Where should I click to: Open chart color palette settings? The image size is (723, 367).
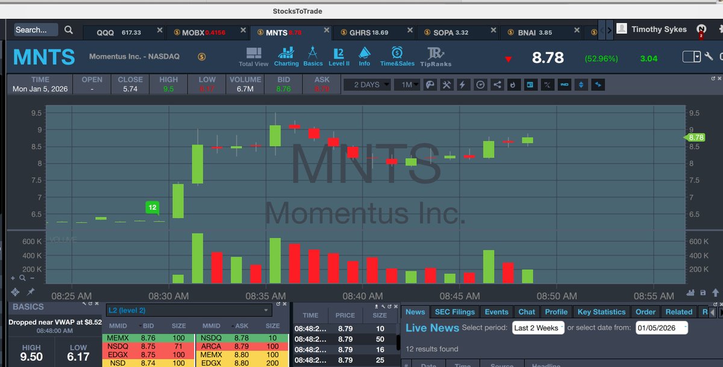430,85
